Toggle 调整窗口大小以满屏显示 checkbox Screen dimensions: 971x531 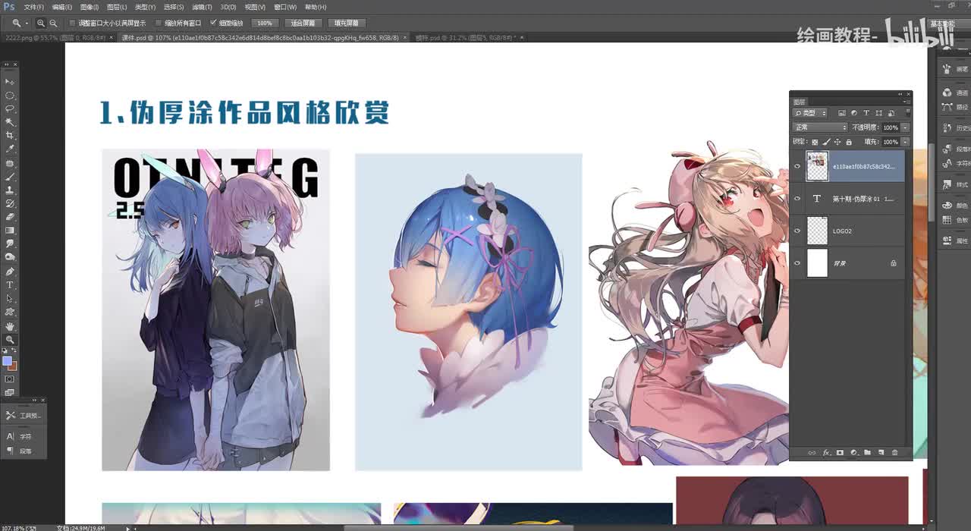[x=73, y=24]
